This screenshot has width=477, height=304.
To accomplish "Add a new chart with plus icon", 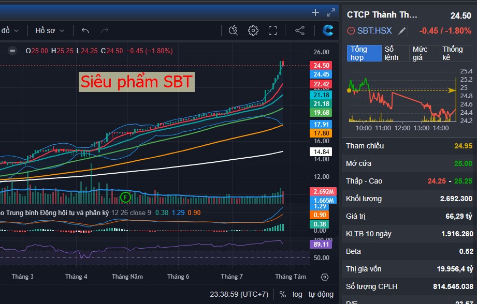I will [315, 12].
